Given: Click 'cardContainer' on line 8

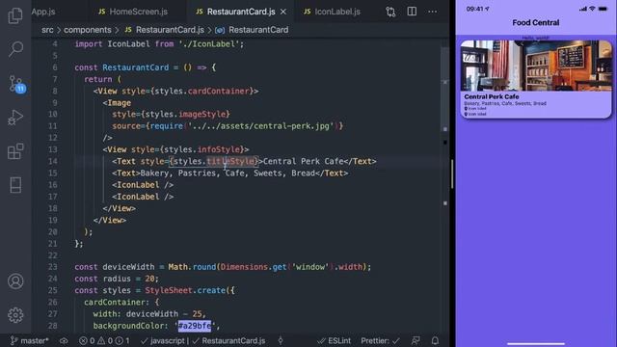Looking at the screenshot, I should [219, 91].
